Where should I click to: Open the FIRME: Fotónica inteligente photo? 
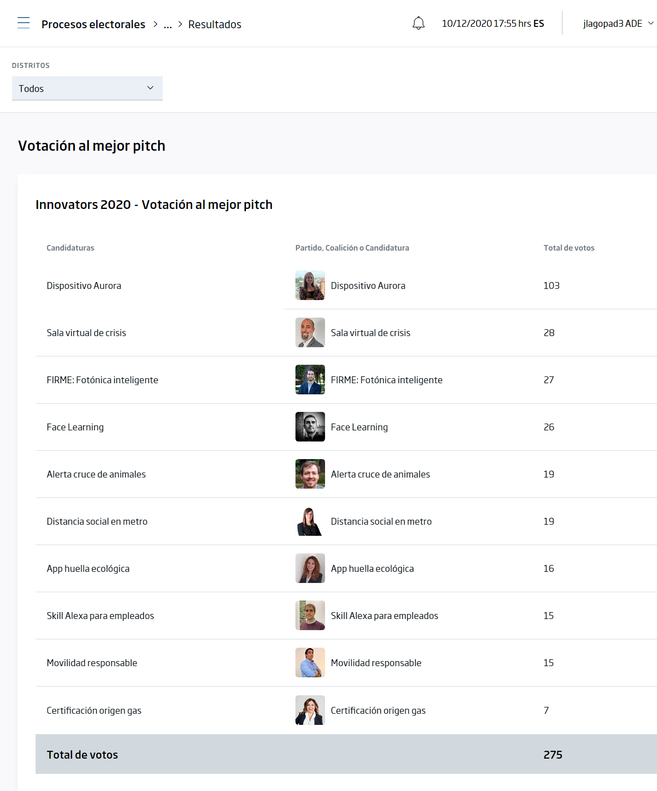(x=310, y=380)
